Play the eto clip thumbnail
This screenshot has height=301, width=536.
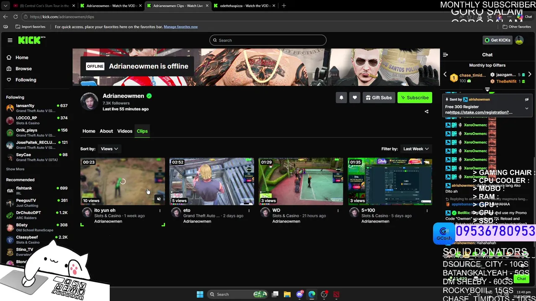coord(211,181)
